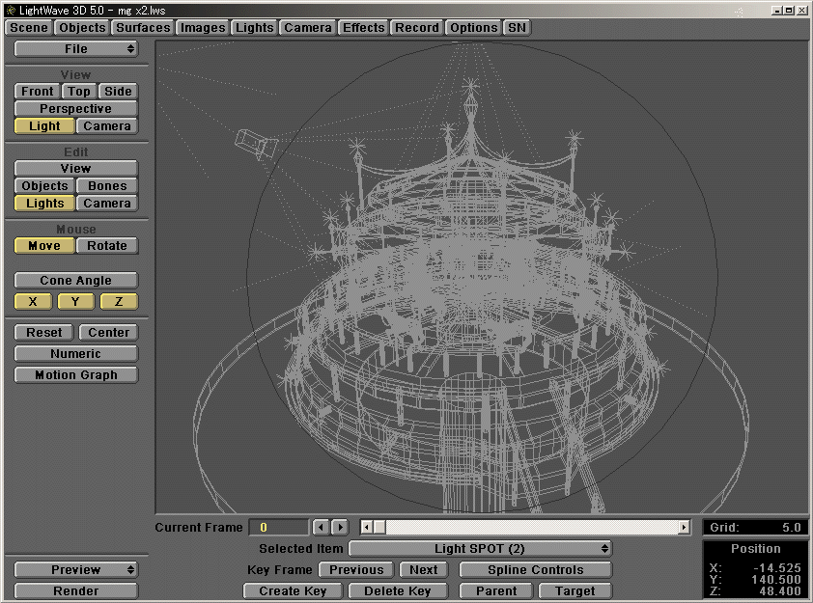
Task: Open the File pull-down menu
Action: click(x=75, y=48)
